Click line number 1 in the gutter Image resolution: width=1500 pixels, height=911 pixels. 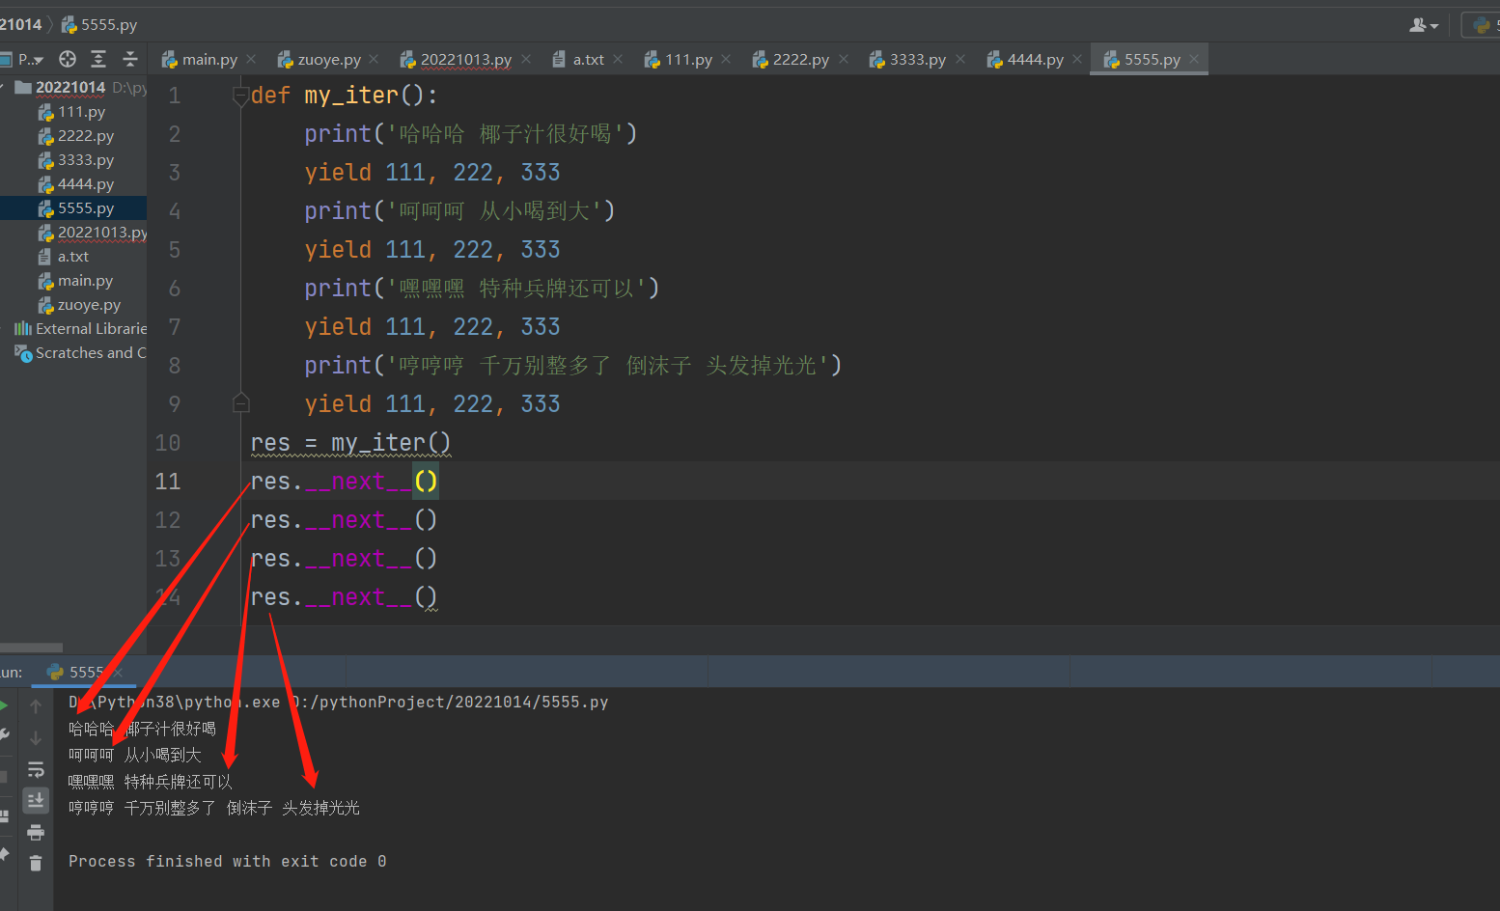click(x=175, y=96)
